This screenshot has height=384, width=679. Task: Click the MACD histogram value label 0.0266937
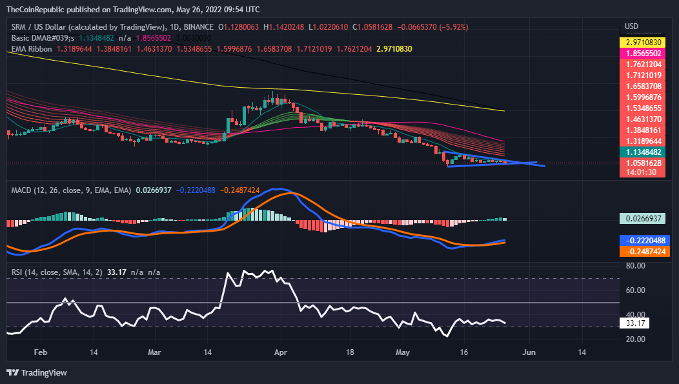[x=643, y=218]
